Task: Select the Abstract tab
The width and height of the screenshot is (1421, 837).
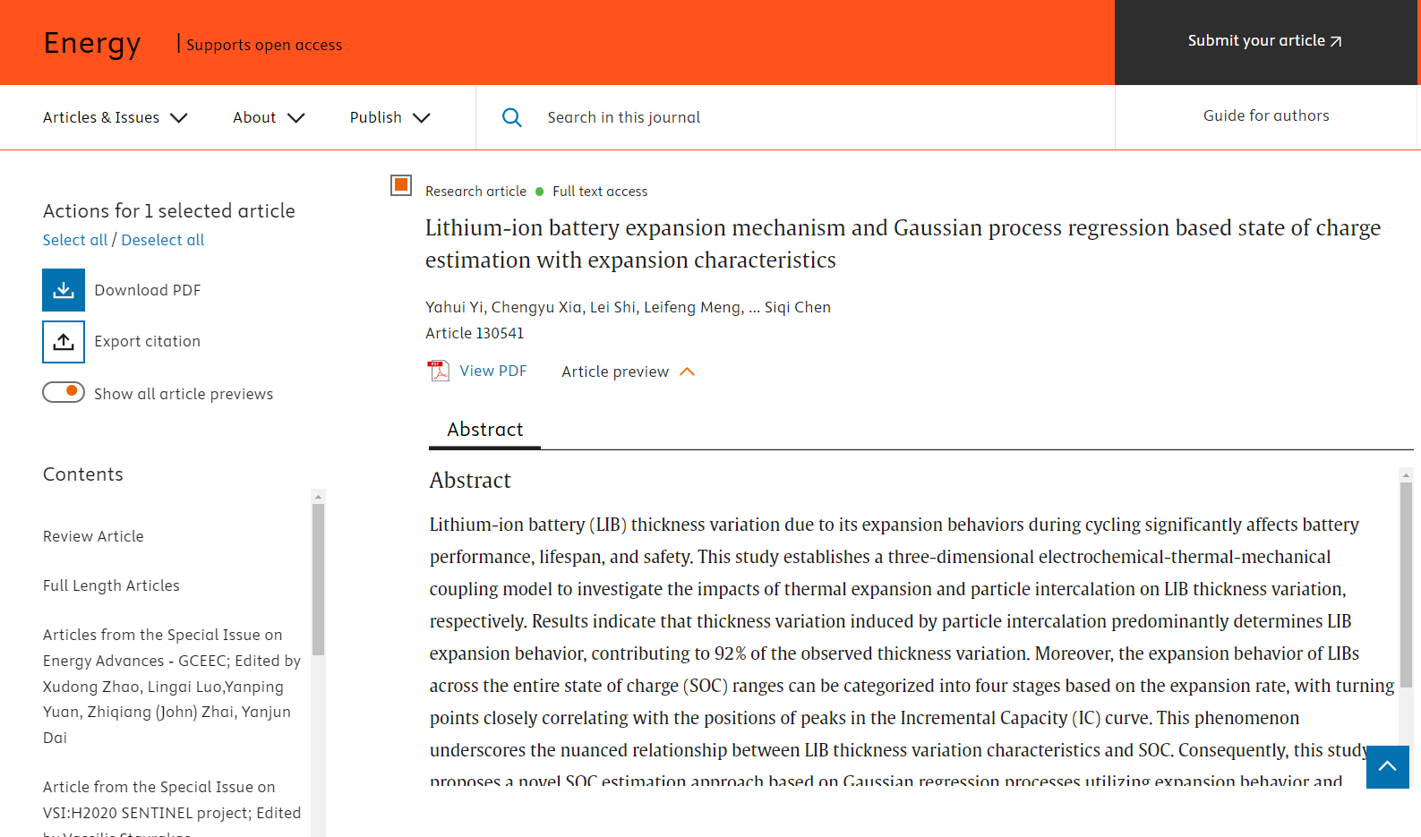Action: (484, 430)
